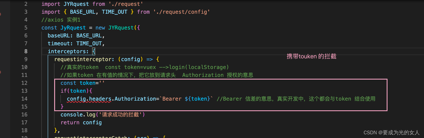
Task: Click the '请求成功的拦截' string in console.log
Action: 120,115
